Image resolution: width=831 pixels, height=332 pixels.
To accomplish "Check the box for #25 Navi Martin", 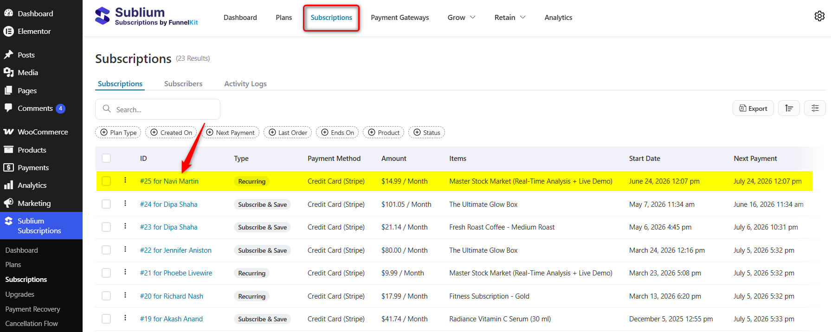I will pos(106,181).
